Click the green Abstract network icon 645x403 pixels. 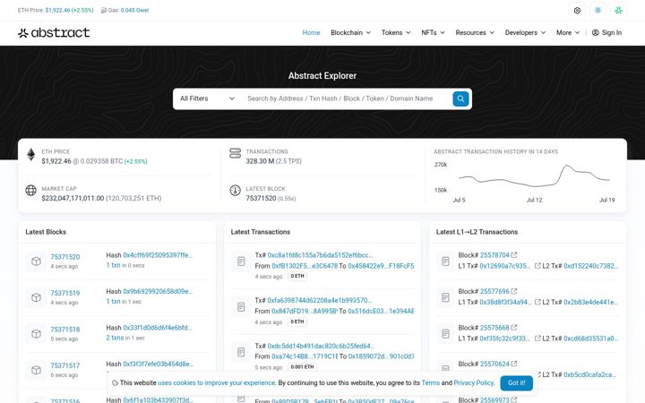point(618,10)
